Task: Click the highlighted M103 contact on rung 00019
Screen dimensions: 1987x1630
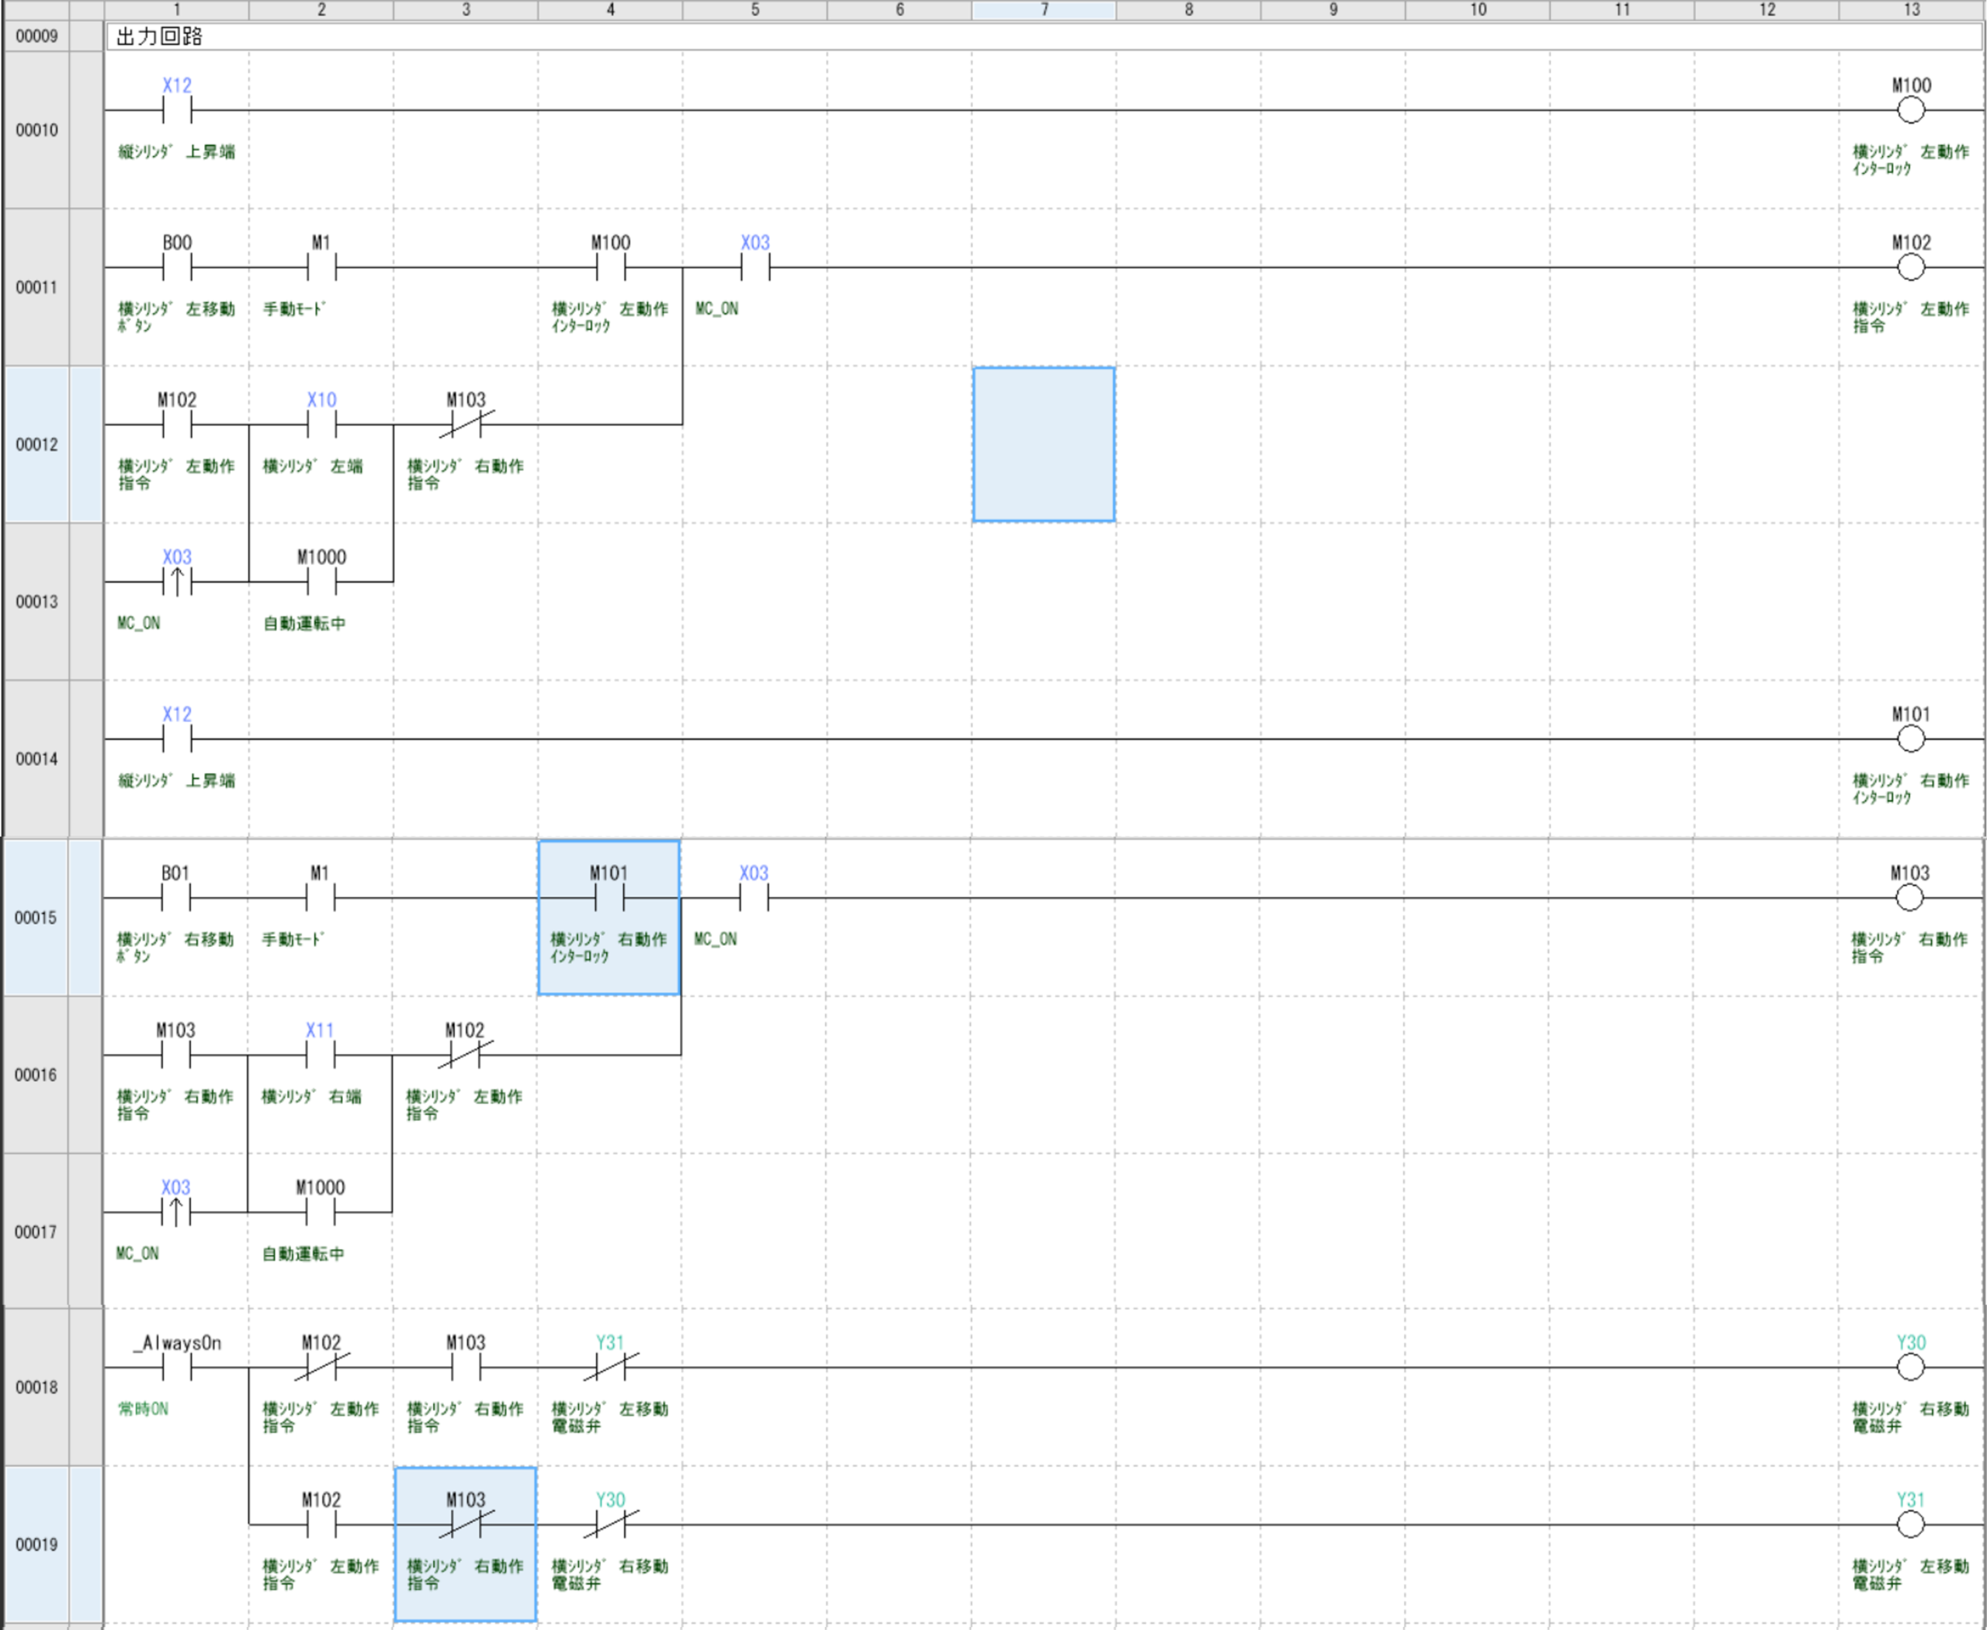Action: point(466,1525)
